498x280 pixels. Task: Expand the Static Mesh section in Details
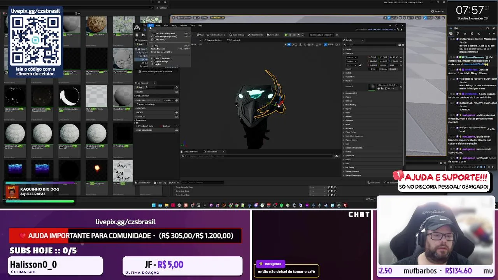pos(344,77)
